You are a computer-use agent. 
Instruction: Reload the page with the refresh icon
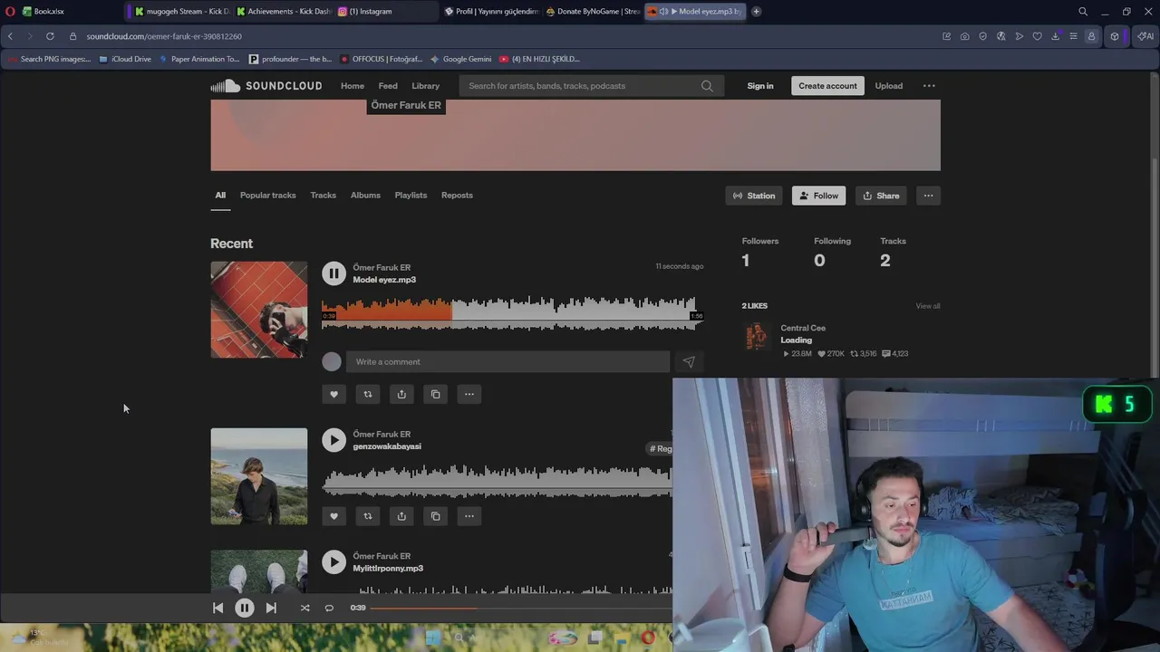(50, 36)
